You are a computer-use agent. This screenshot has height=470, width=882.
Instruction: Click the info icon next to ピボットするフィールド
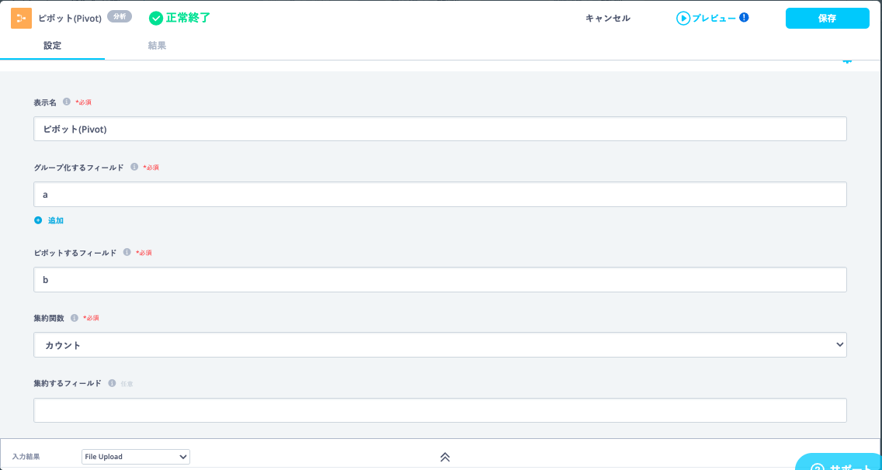click(127, 252)
